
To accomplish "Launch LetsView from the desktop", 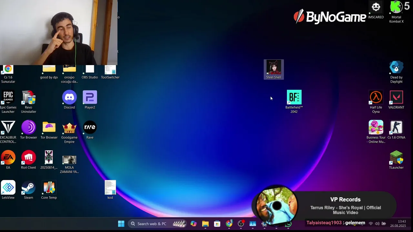I will (8, 190).
